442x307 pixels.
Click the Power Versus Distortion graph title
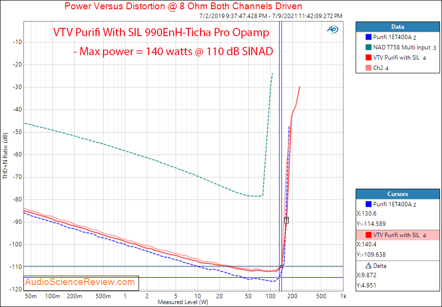coord(183,6)
